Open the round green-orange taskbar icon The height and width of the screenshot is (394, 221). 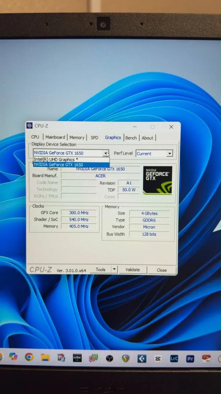(126, 358)
